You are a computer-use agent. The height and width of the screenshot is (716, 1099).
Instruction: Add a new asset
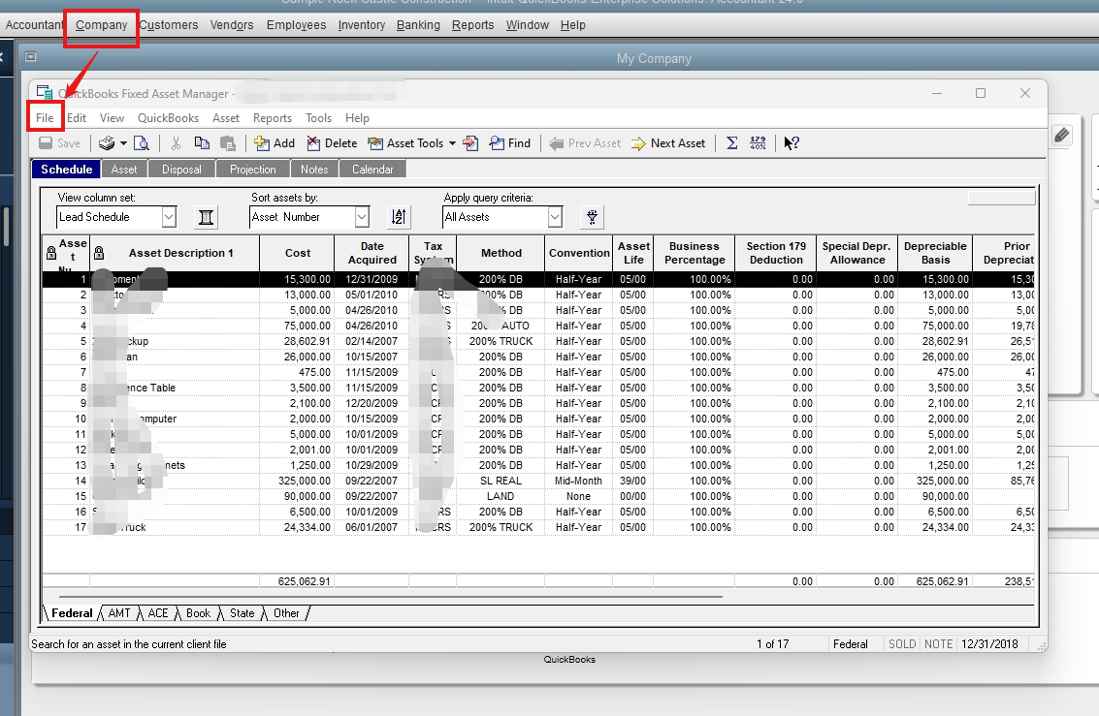point(275,143)
